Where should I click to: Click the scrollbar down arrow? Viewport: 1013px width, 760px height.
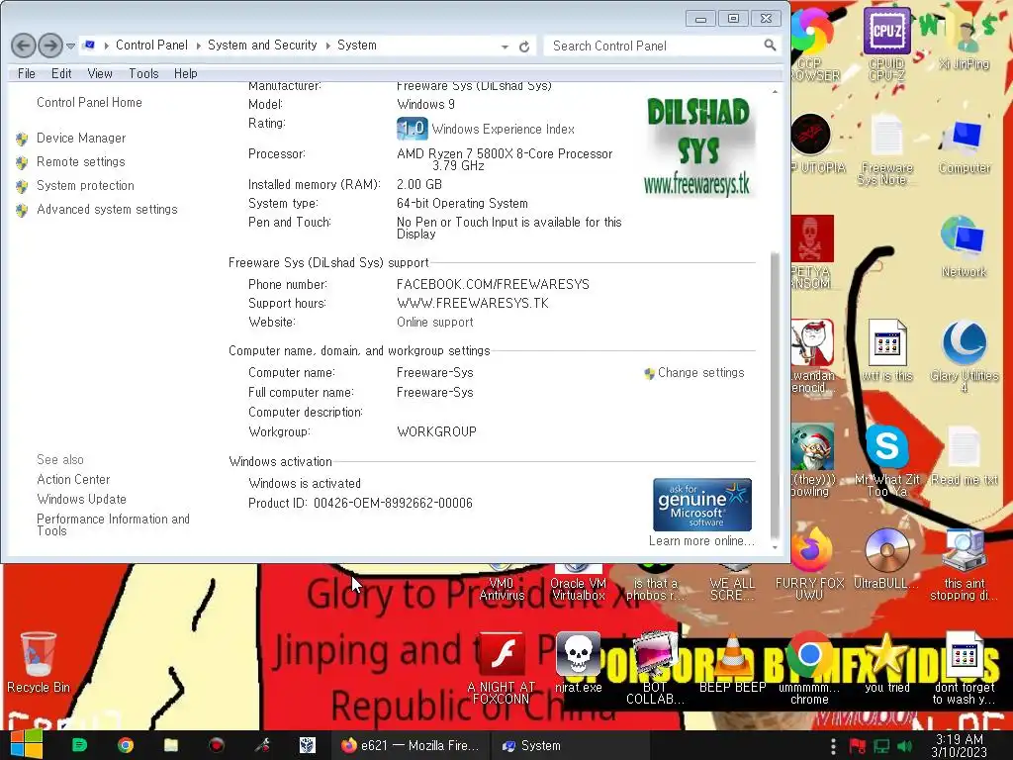coord(775,547)
